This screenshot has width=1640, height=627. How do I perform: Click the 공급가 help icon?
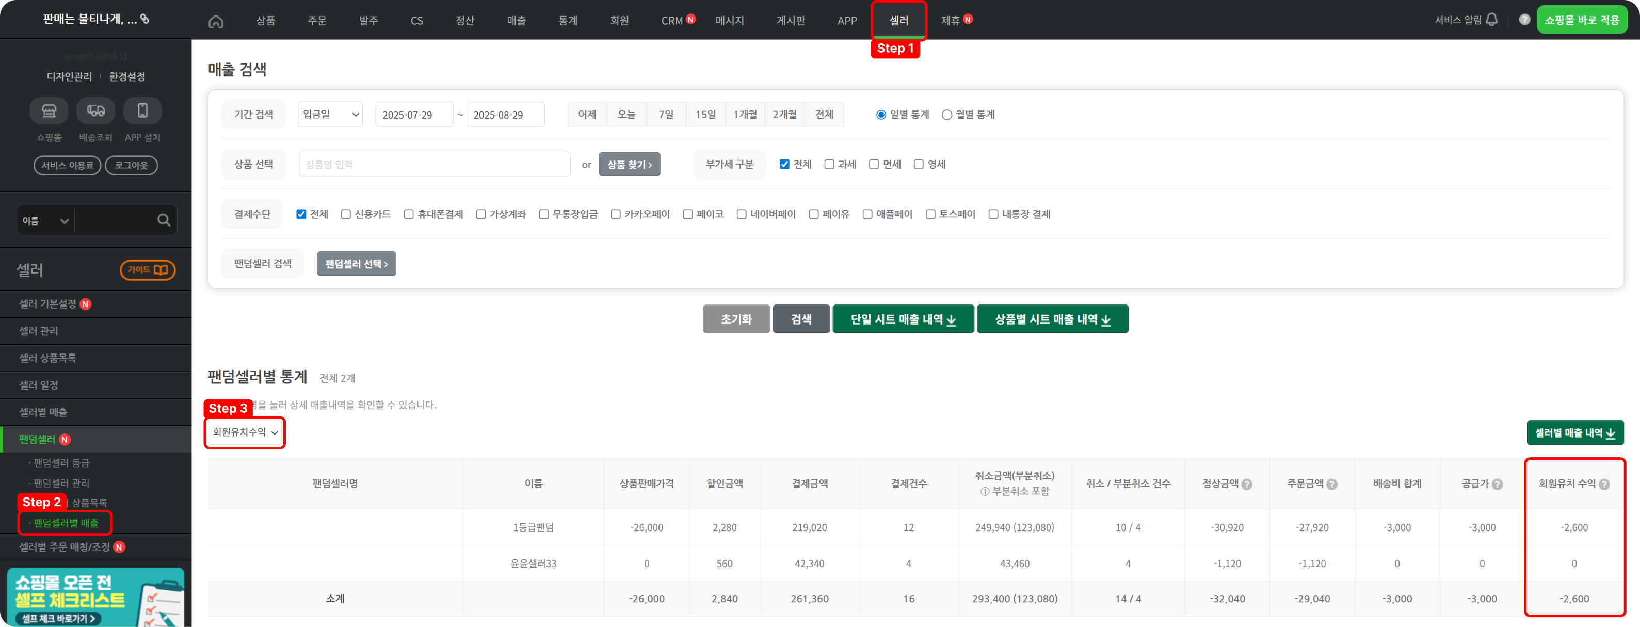click(x=1497, y=485)
